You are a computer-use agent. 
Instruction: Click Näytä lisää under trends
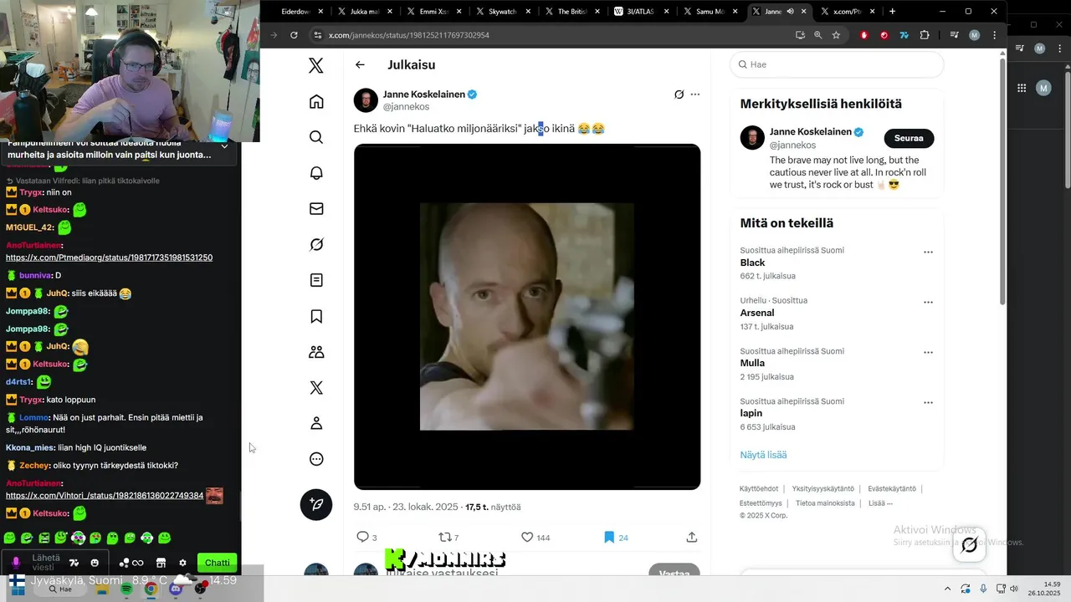(763, 455)
